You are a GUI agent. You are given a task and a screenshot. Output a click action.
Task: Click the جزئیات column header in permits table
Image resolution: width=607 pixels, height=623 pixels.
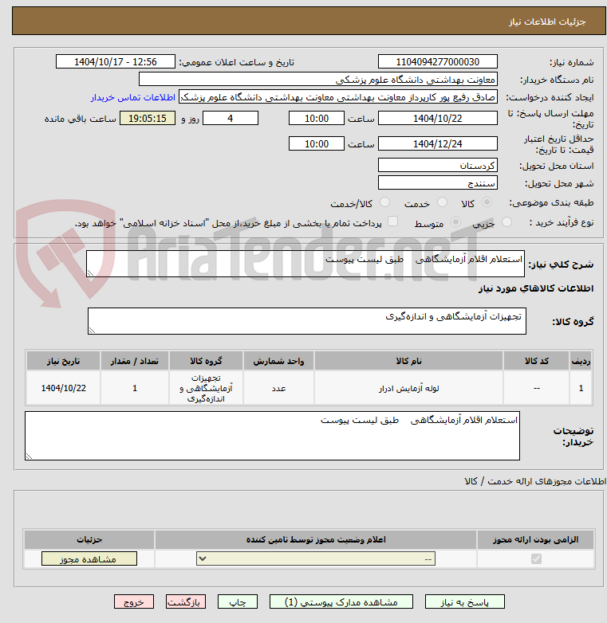(89, 539)
